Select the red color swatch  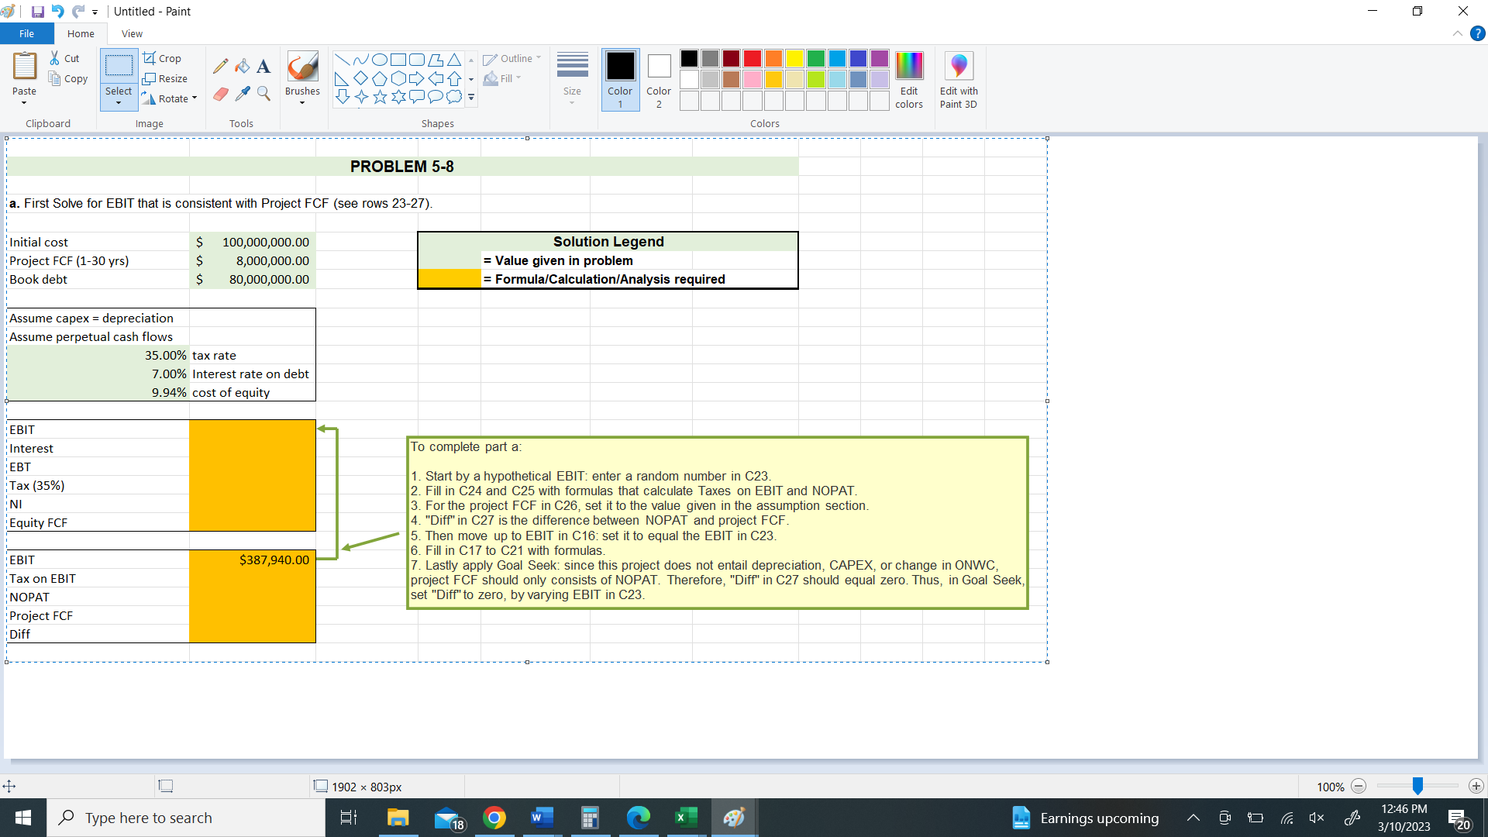(752, 58)
